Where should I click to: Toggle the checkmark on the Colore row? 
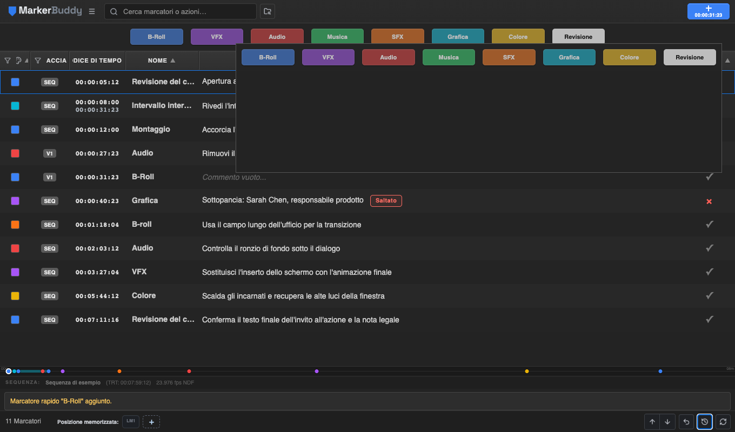(710, 295)
